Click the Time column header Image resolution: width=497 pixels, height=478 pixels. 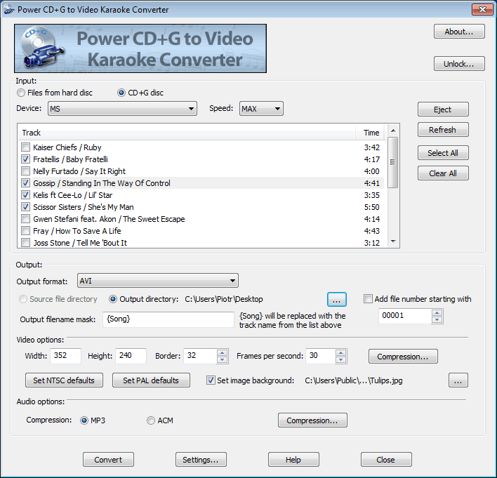(x=371, y=133)
